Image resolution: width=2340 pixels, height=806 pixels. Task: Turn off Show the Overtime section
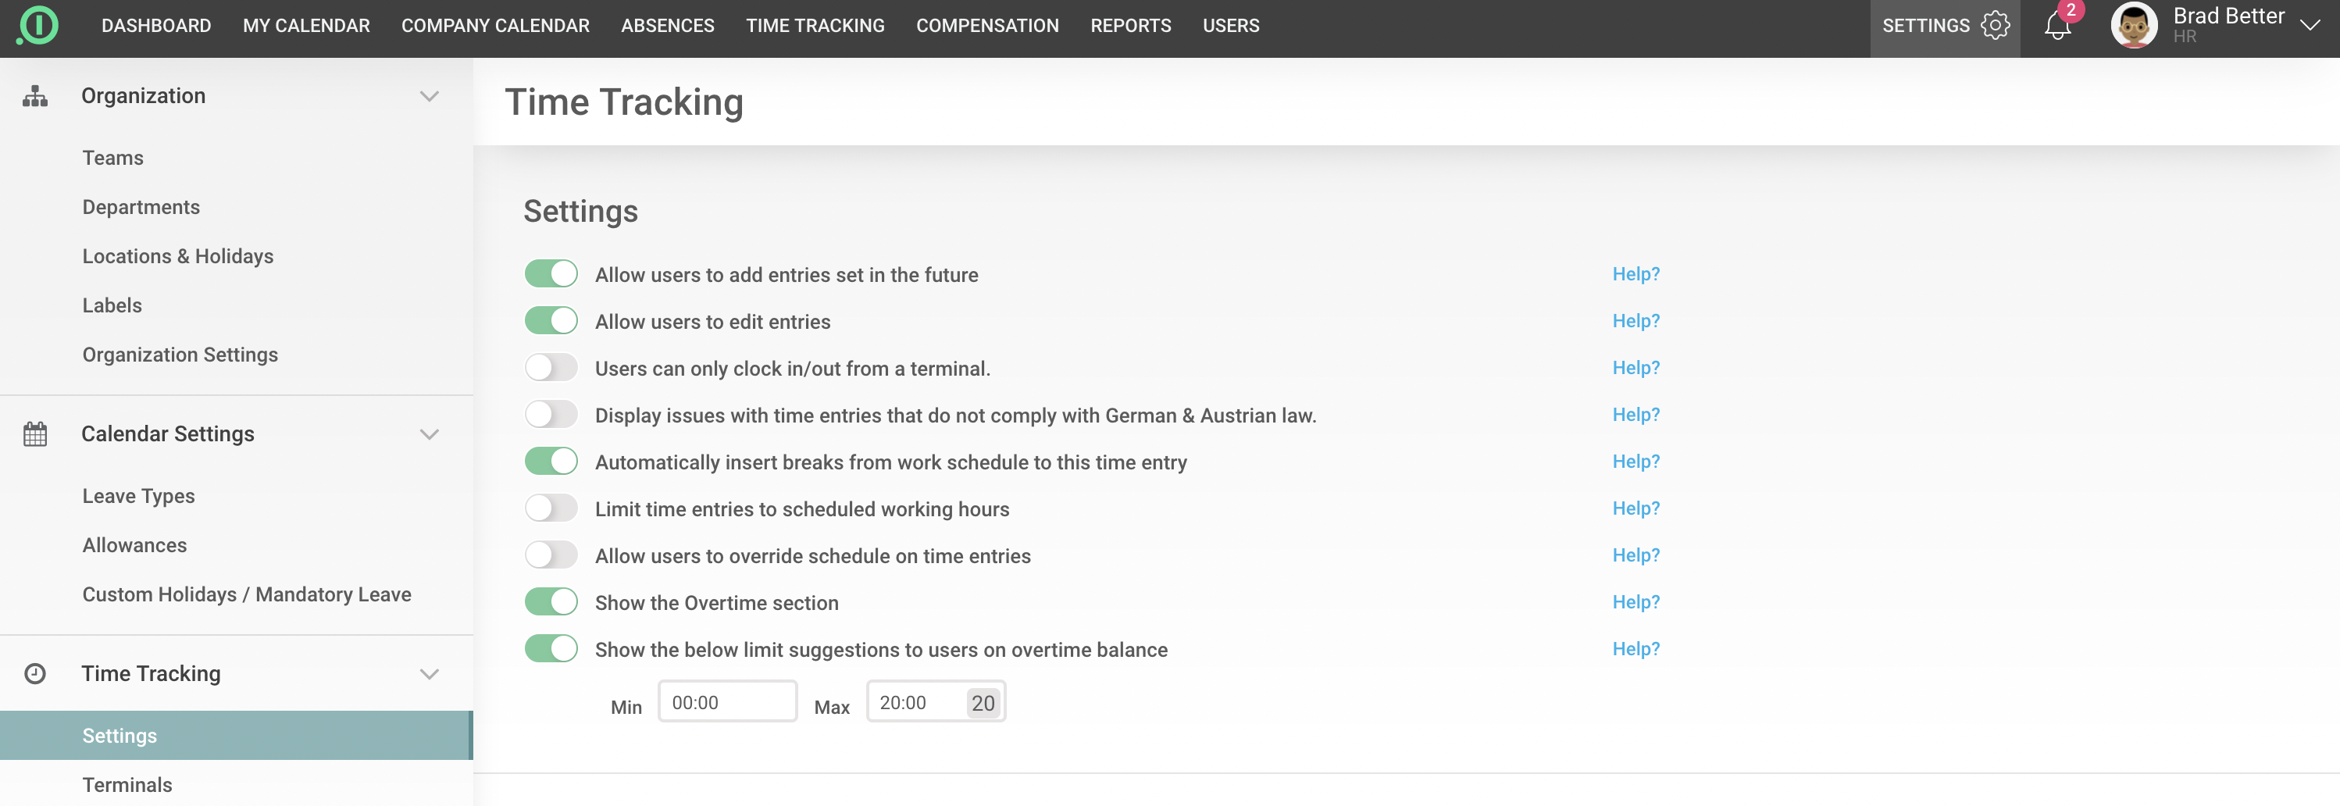(551, 601)
